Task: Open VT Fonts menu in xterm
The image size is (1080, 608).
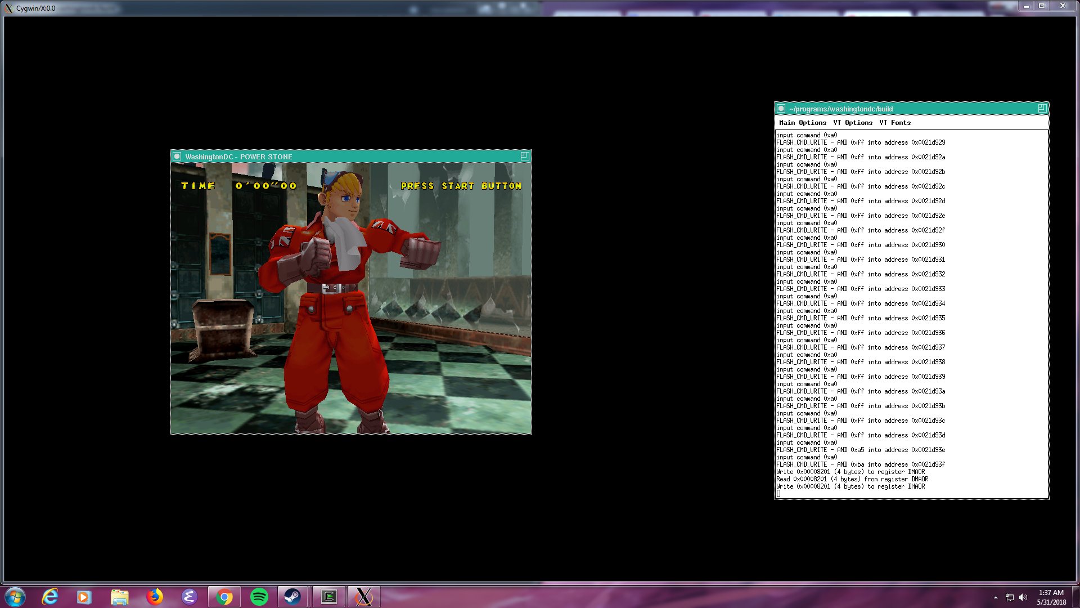Action: coord(895,123)
